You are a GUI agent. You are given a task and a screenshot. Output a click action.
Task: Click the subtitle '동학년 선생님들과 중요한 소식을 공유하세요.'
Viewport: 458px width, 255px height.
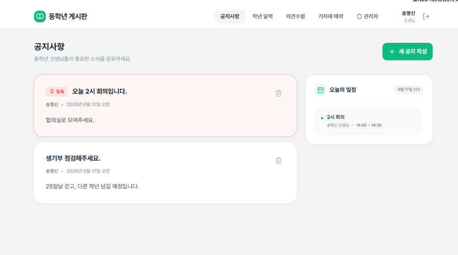coord(82,59)
